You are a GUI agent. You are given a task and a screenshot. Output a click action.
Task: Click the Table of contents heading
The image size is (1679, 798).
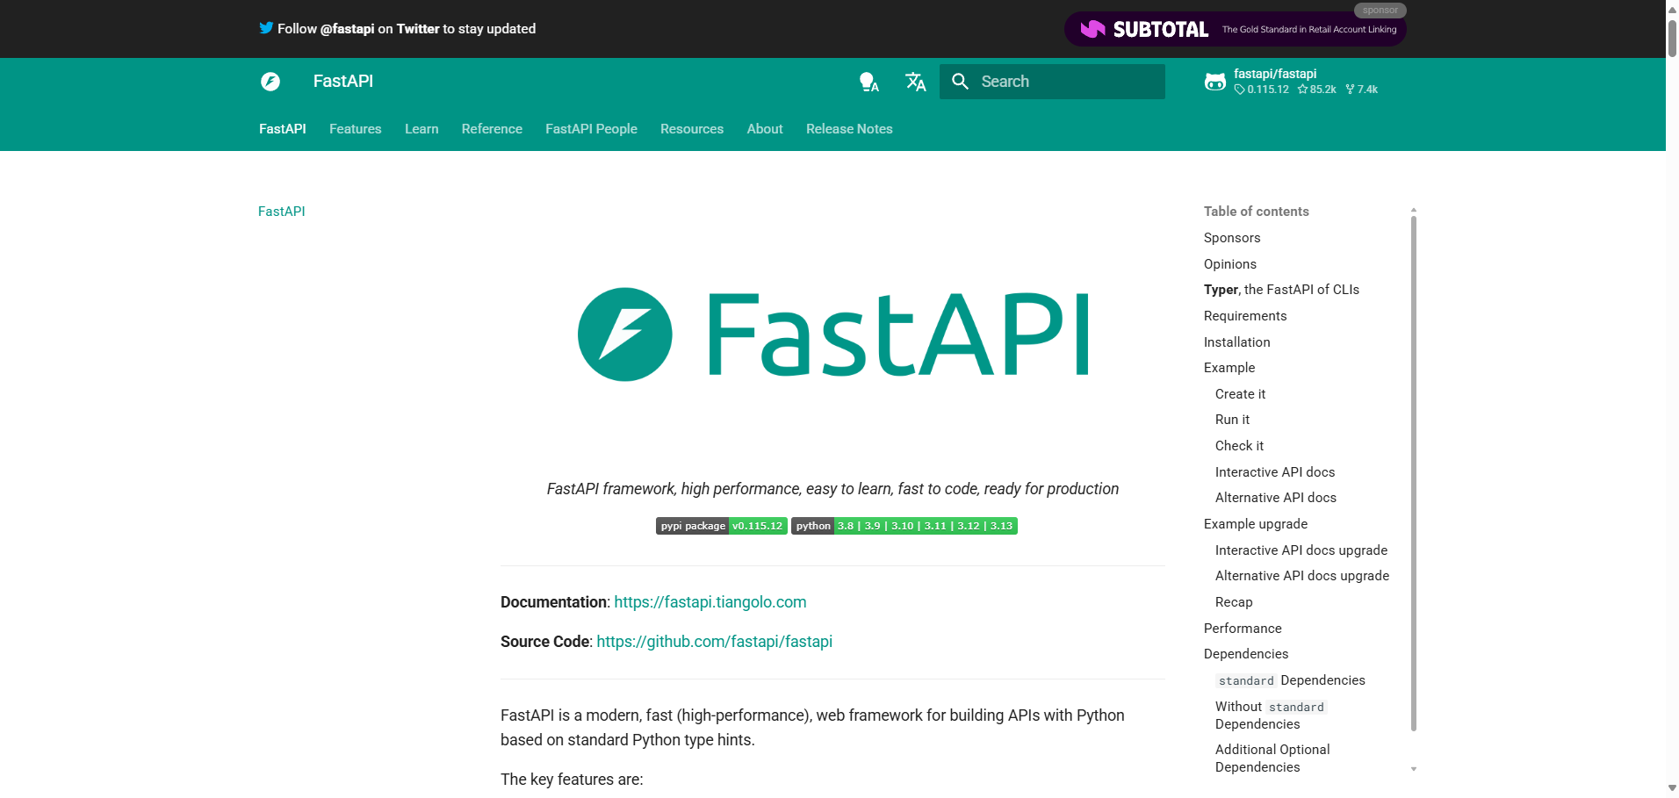click(1257, 212)
